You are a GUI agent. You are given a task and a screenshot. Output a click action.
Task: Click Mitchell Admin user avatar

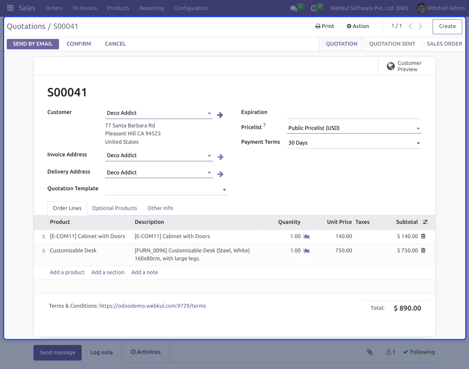[421, 8]
